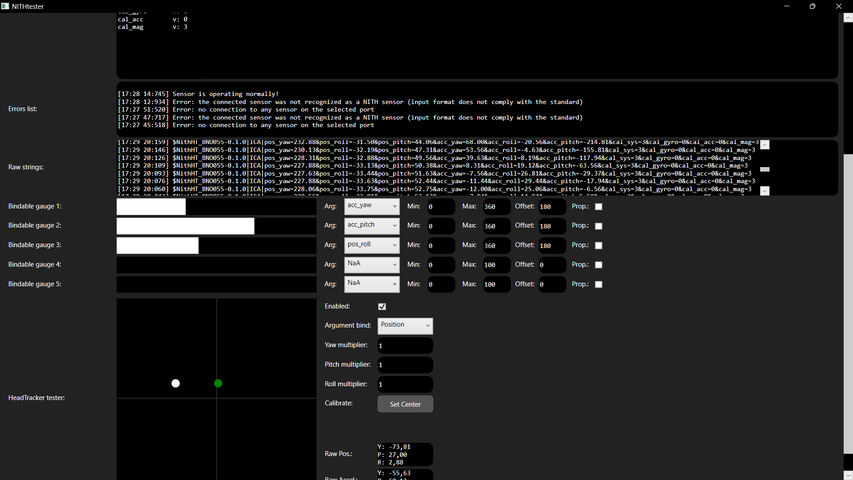
Task: Click the raw string line timestamped 20:146
Action: coord(436,150)
